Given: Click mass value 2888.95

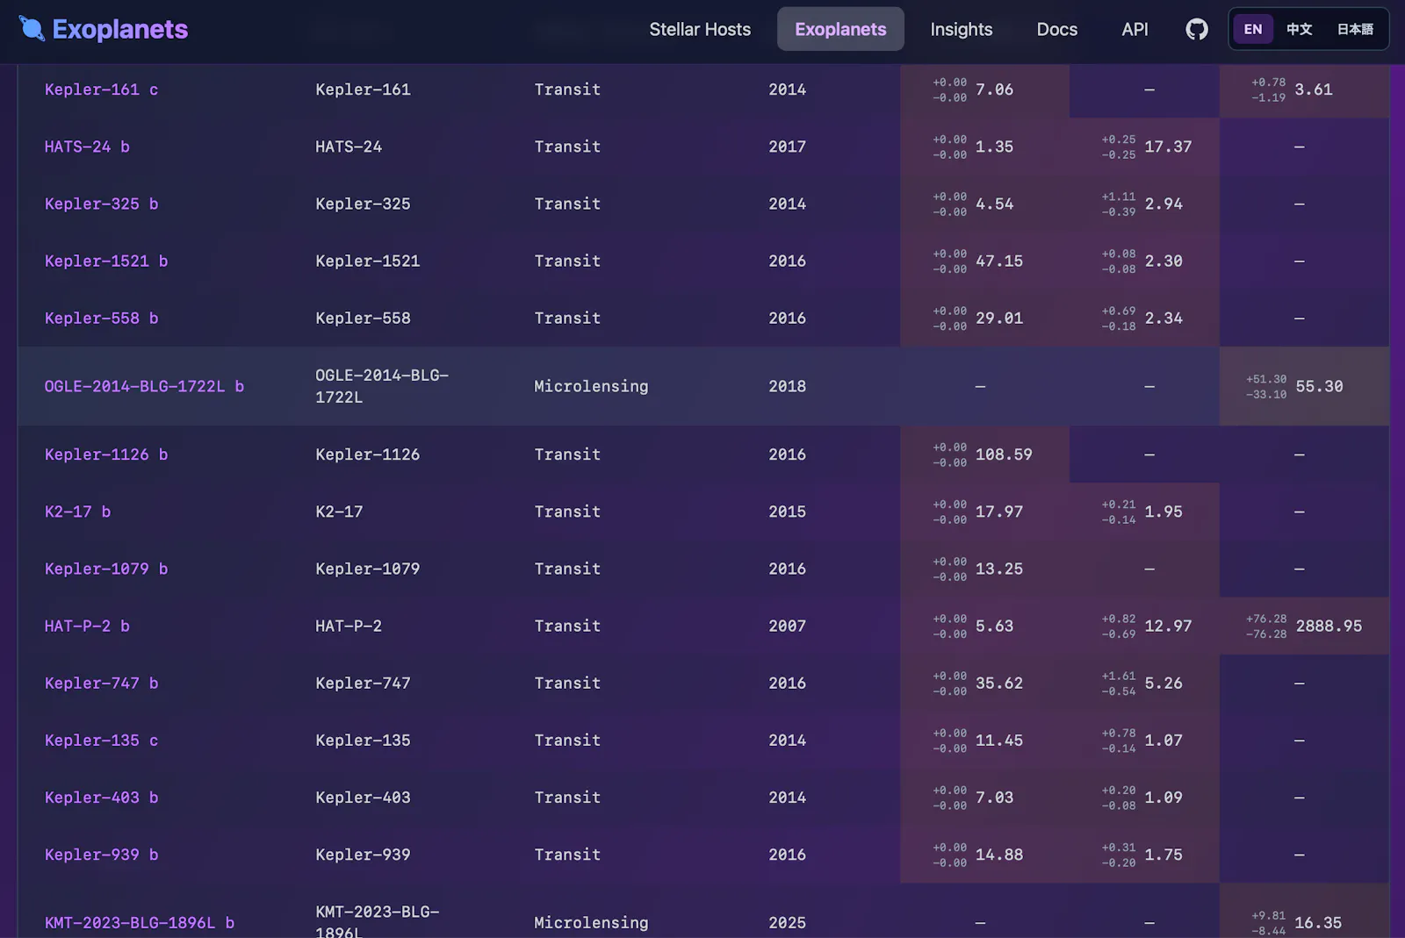Looking at the screenshot, I should click(1329, 626).
